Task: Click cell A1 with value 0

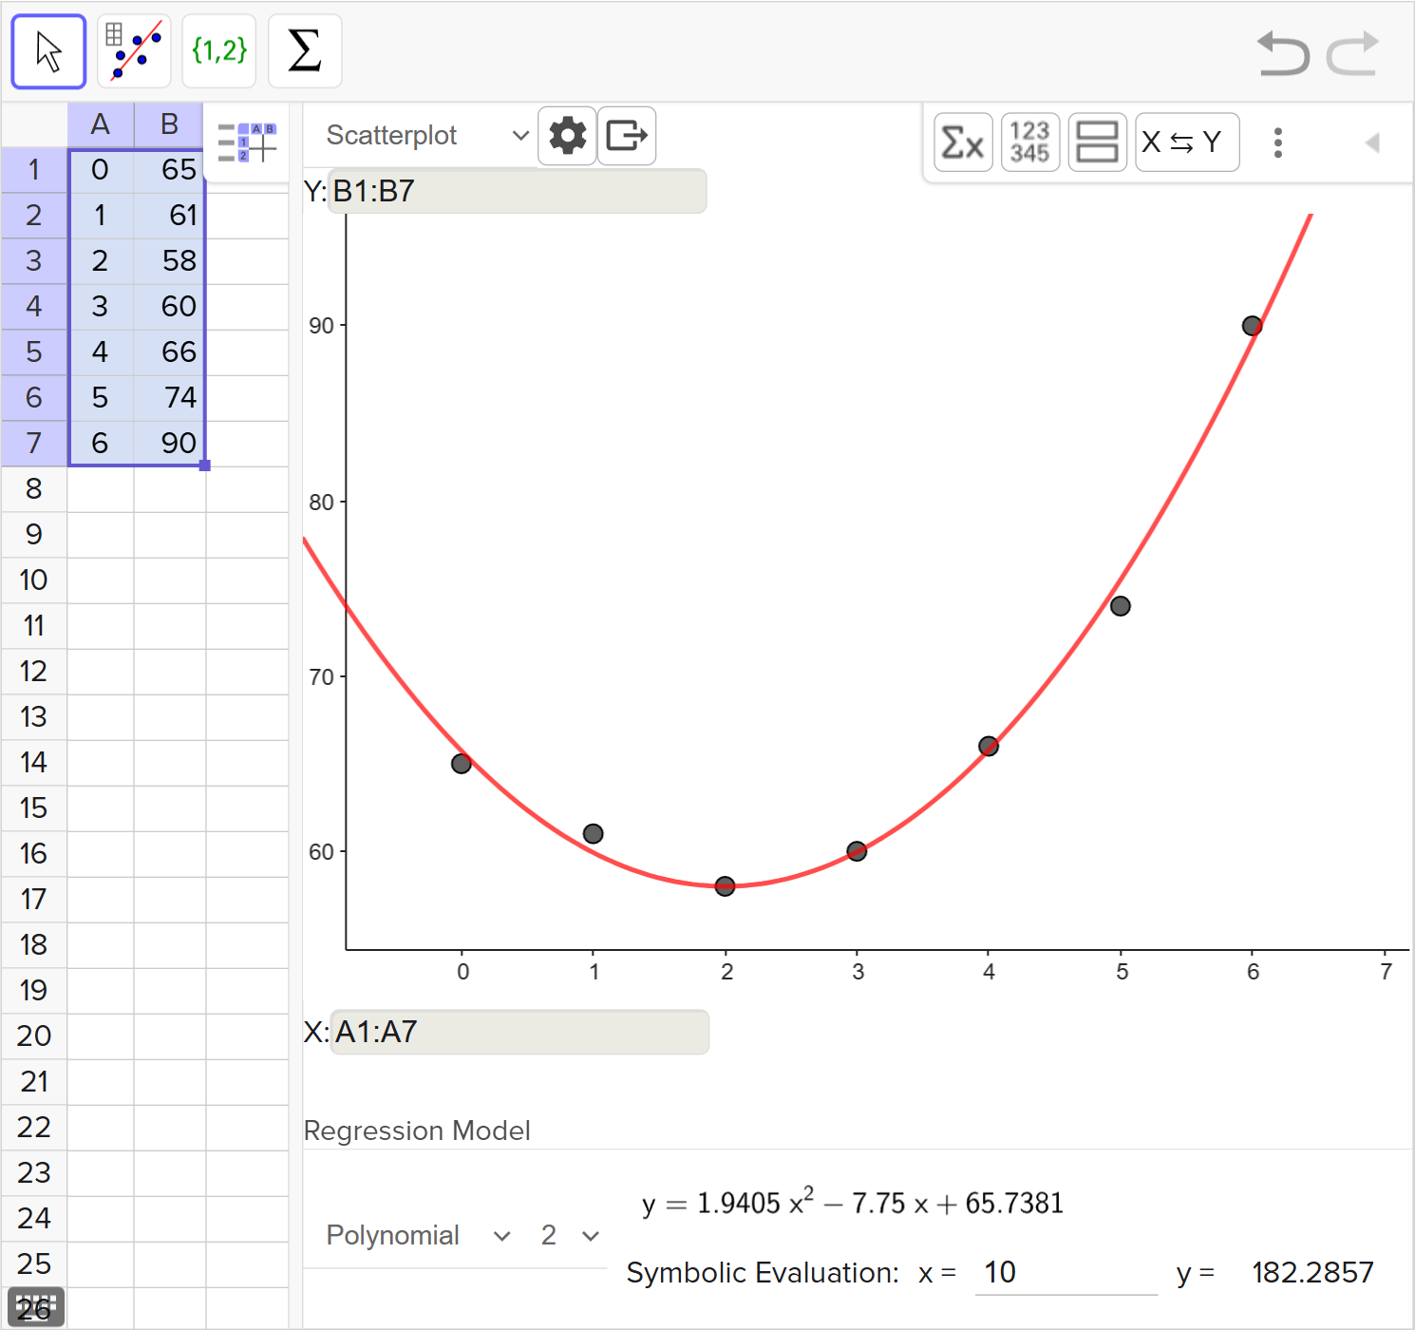Action: (101, 170)
